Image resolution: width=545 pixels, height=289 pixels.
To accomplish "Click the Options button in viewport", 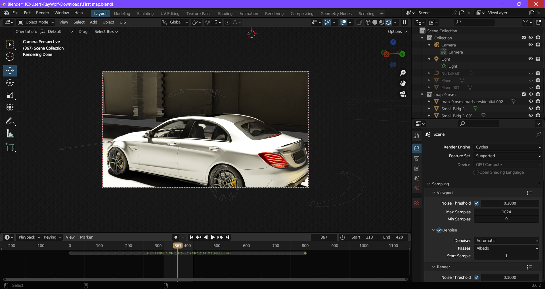I will point(397,31).
